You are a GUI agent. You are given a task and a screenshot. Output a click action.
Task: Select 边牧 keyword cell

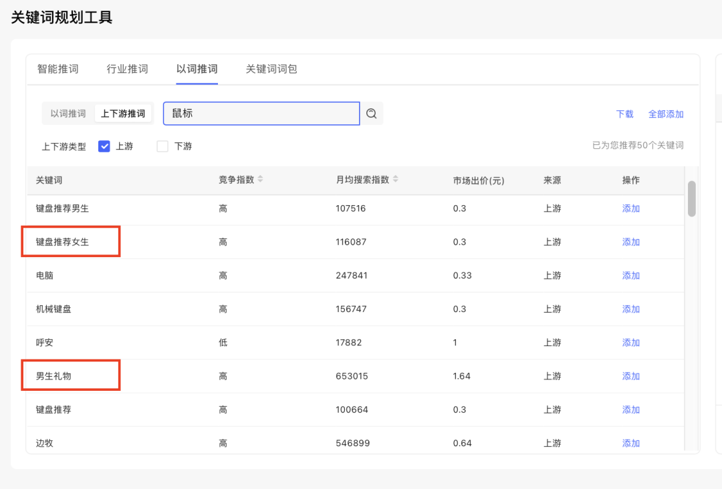pyautogui.click(x=45, y=444)
